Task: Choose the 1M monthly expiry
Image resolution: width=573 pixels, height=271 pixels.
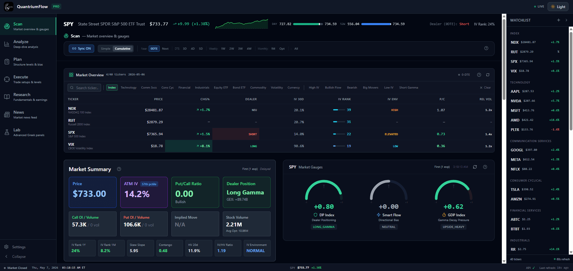Action: pos(273,49)
